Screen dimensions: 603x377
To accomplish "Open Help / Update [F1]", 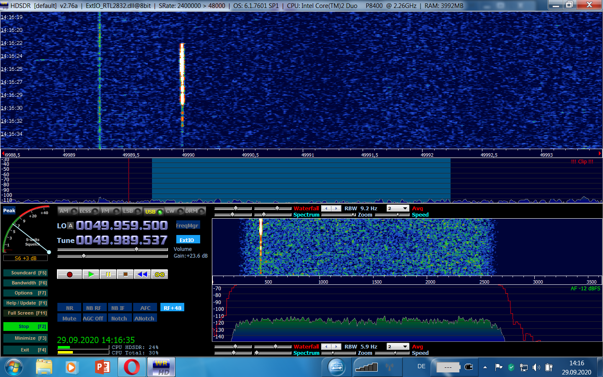I will click(x=25, y=303).
